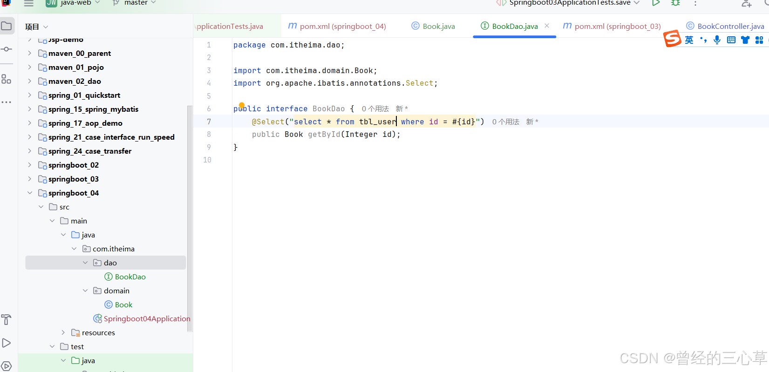Click the 0 个用法 hint on line 7
769x372 pixels.
tap(506, 122)
